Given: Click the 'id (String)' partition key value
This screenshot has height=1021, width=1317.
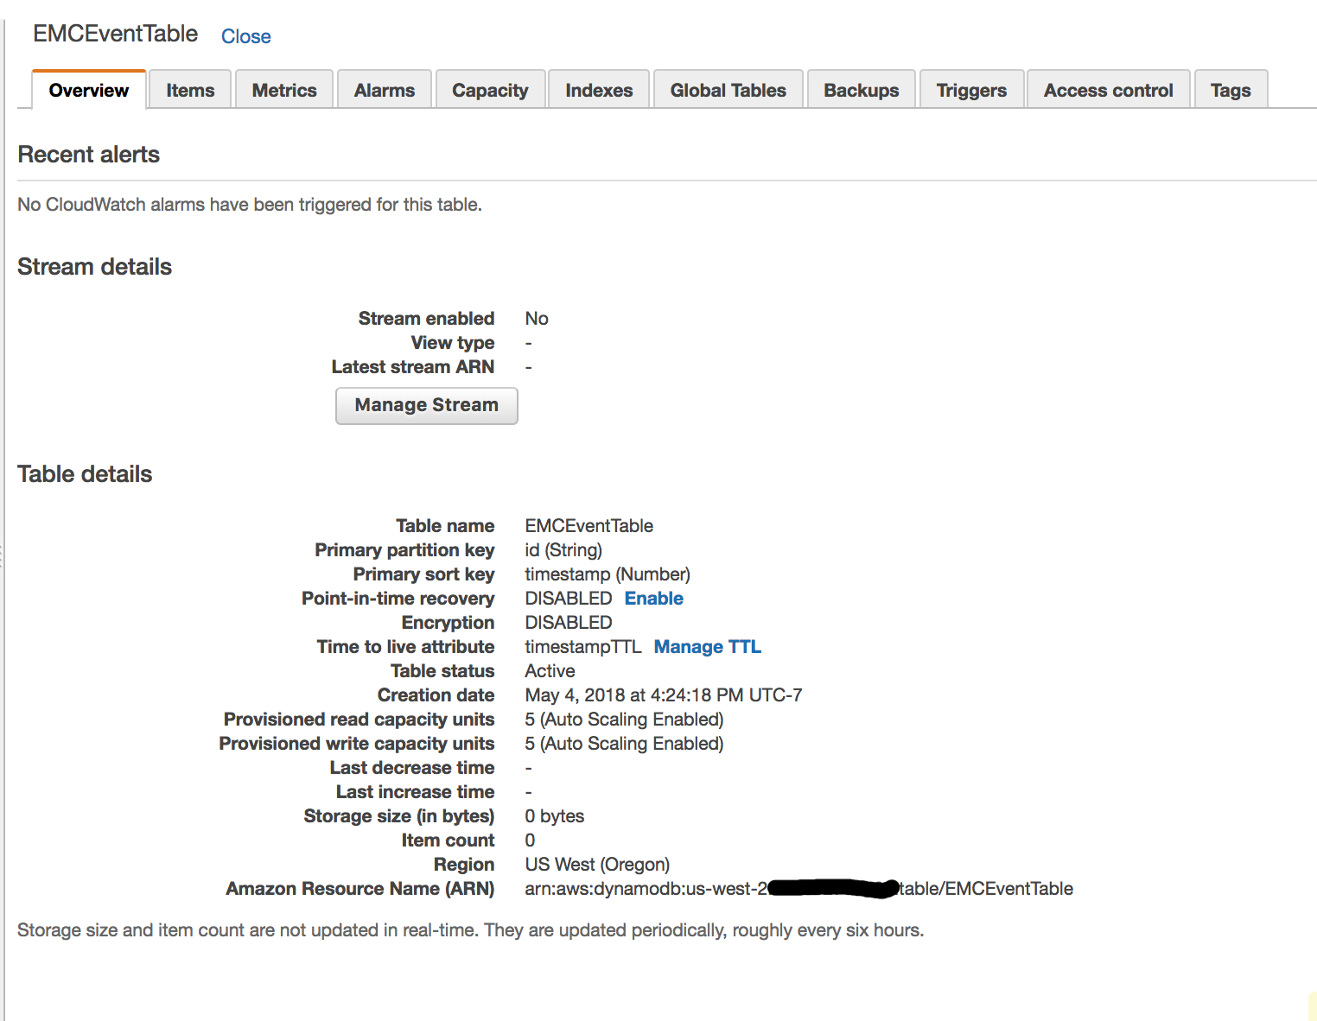Looking at the screenshot, I should (563, 550).
